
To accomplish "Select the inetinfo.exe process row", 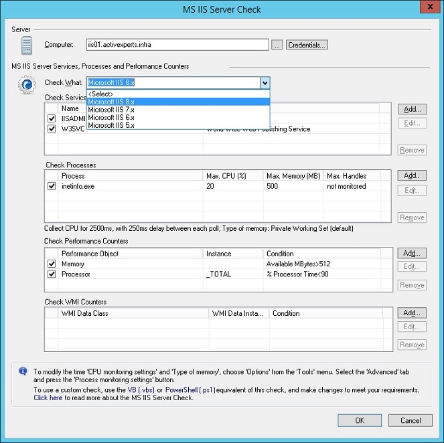I will point(218,186).
